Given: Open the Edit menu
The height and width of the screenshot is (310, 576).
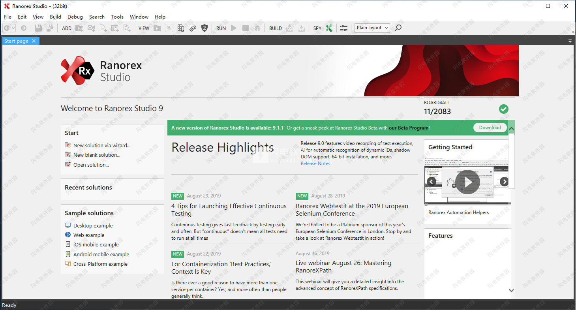Looking at the screenshot, I should point(22,17).
